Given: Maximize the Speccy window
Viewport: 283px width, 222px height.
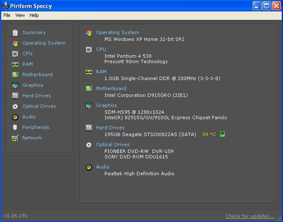Looking at the screenshot, I should [267, 6].
